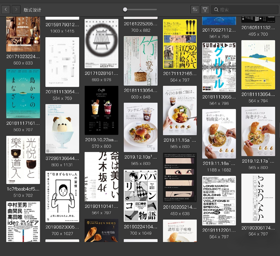Click file name 20171028161...

101,73
